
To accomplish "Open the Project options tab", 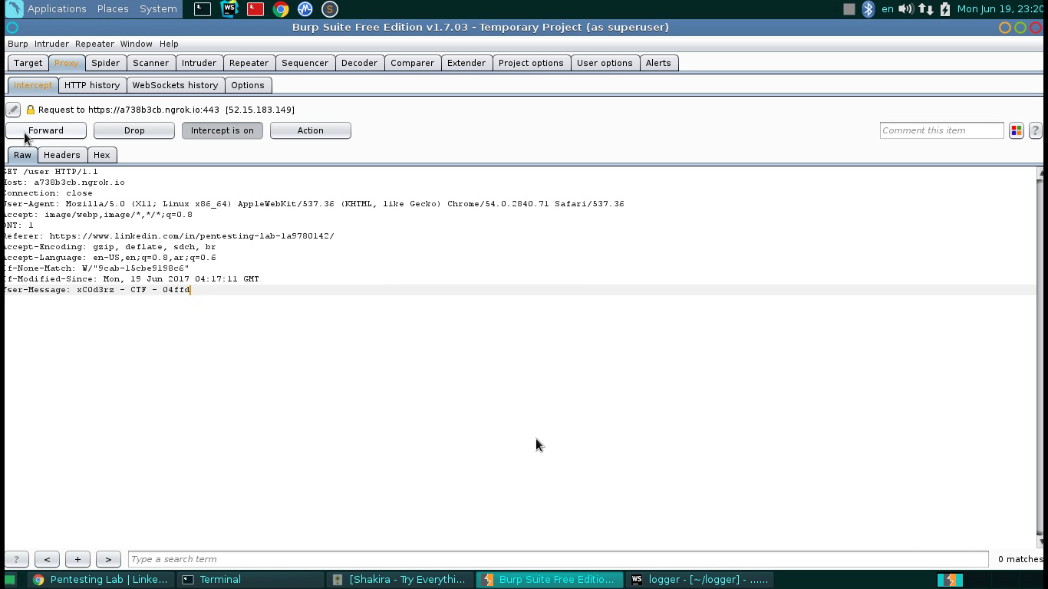I will tap(531, 63).
